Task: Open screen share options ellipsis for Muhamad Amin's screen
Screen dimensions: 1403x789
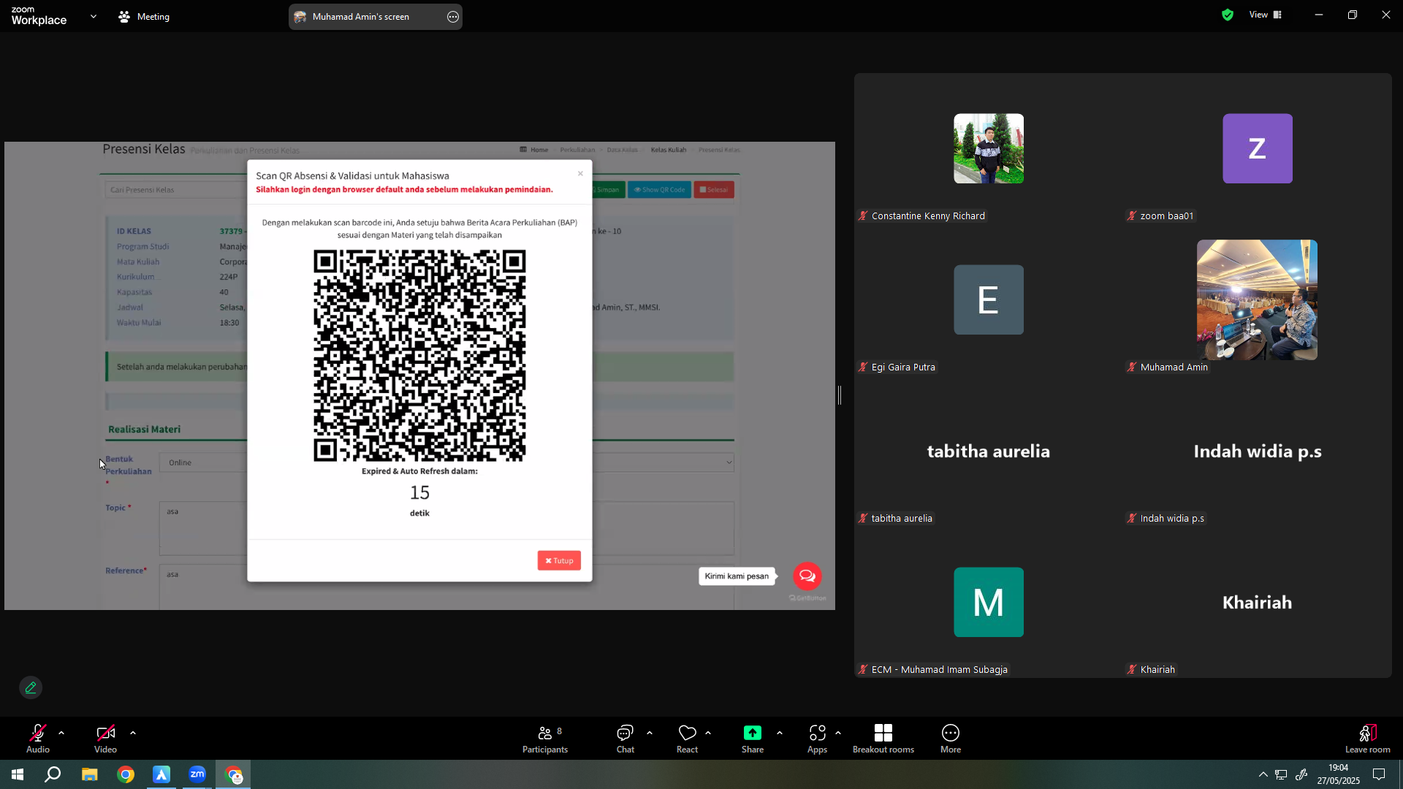Action: point(453,17)
